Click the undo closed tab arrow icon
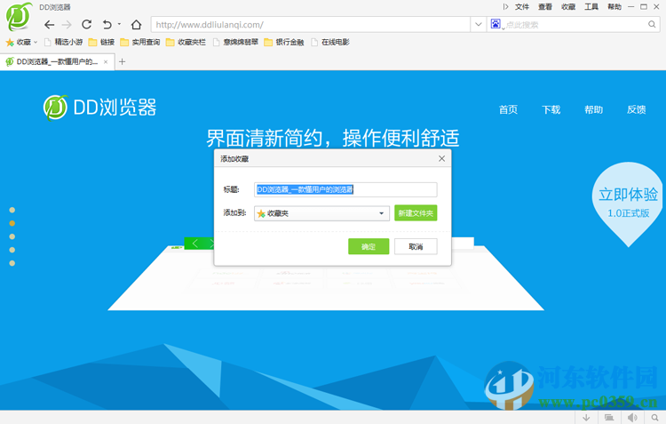 tap(107, 25)
